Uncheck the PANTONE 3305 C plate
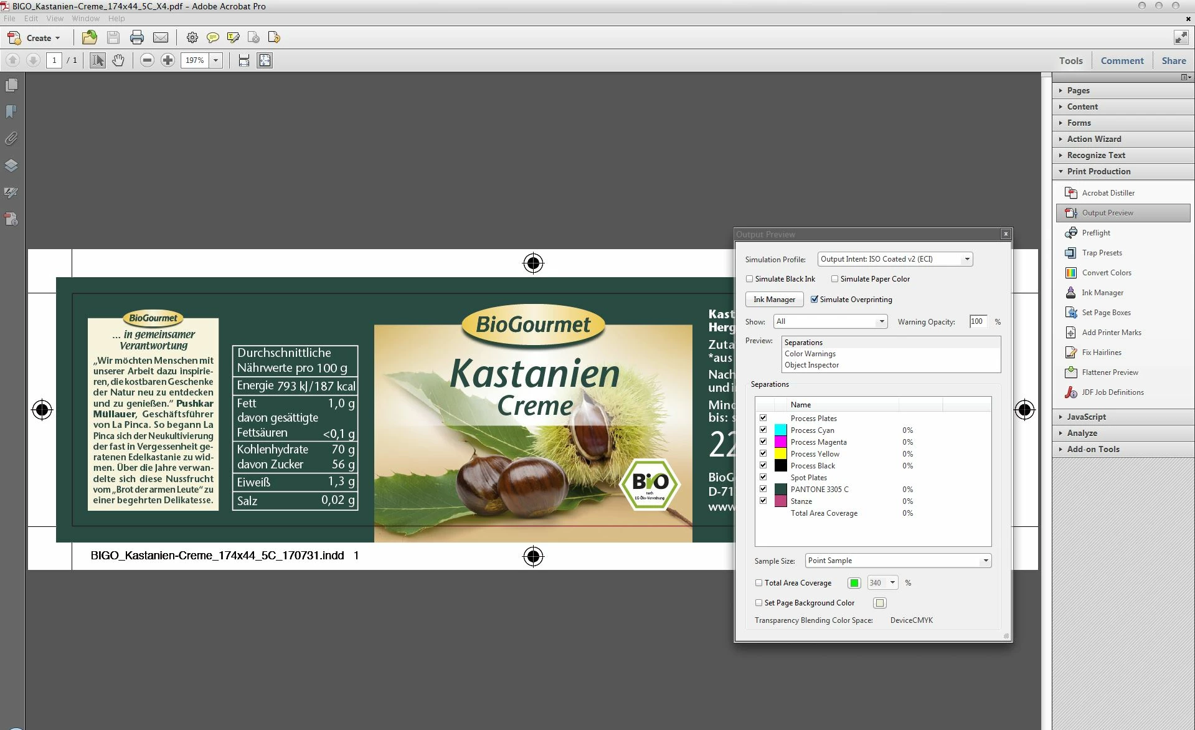The height and width of the screenshot is (730, 1195). [763, 489]
